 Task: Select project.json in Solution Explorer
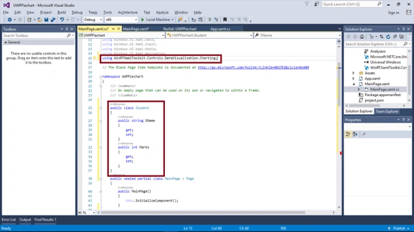click(374, 100)
